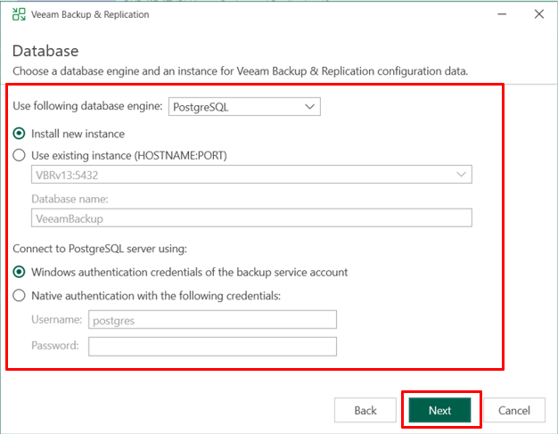Image resolution: width=558 pixels, height=434 pixels.
Task: Click the Database name label
Action: click(x=70, y=199)
